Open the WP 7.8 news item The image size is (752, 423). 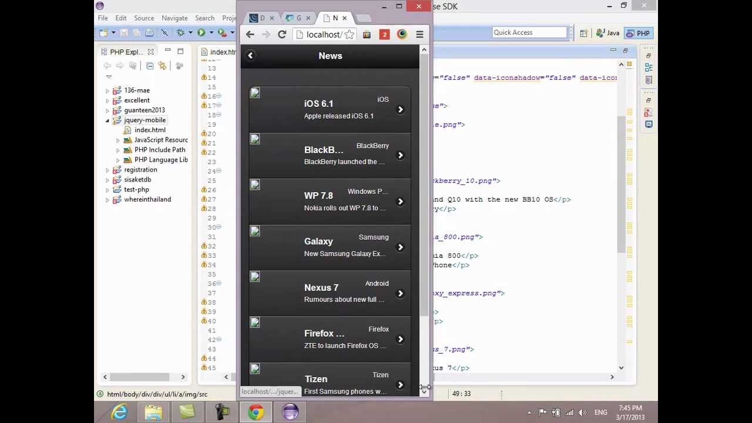click(330, 202)
